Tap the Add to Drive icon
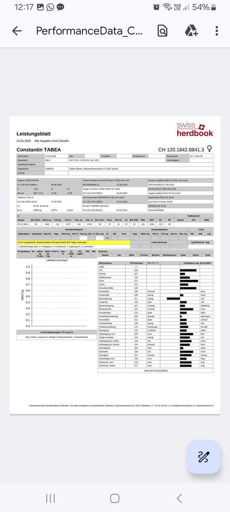The image size is (230, 512). (x=191, y=31)
